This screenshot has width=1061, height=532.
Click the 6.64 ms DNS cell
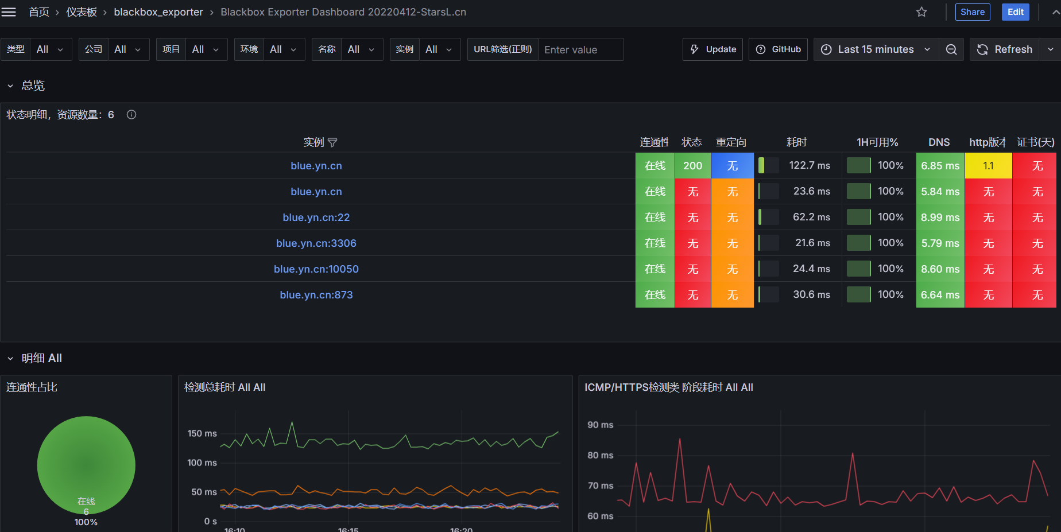(x=940, y=294)
